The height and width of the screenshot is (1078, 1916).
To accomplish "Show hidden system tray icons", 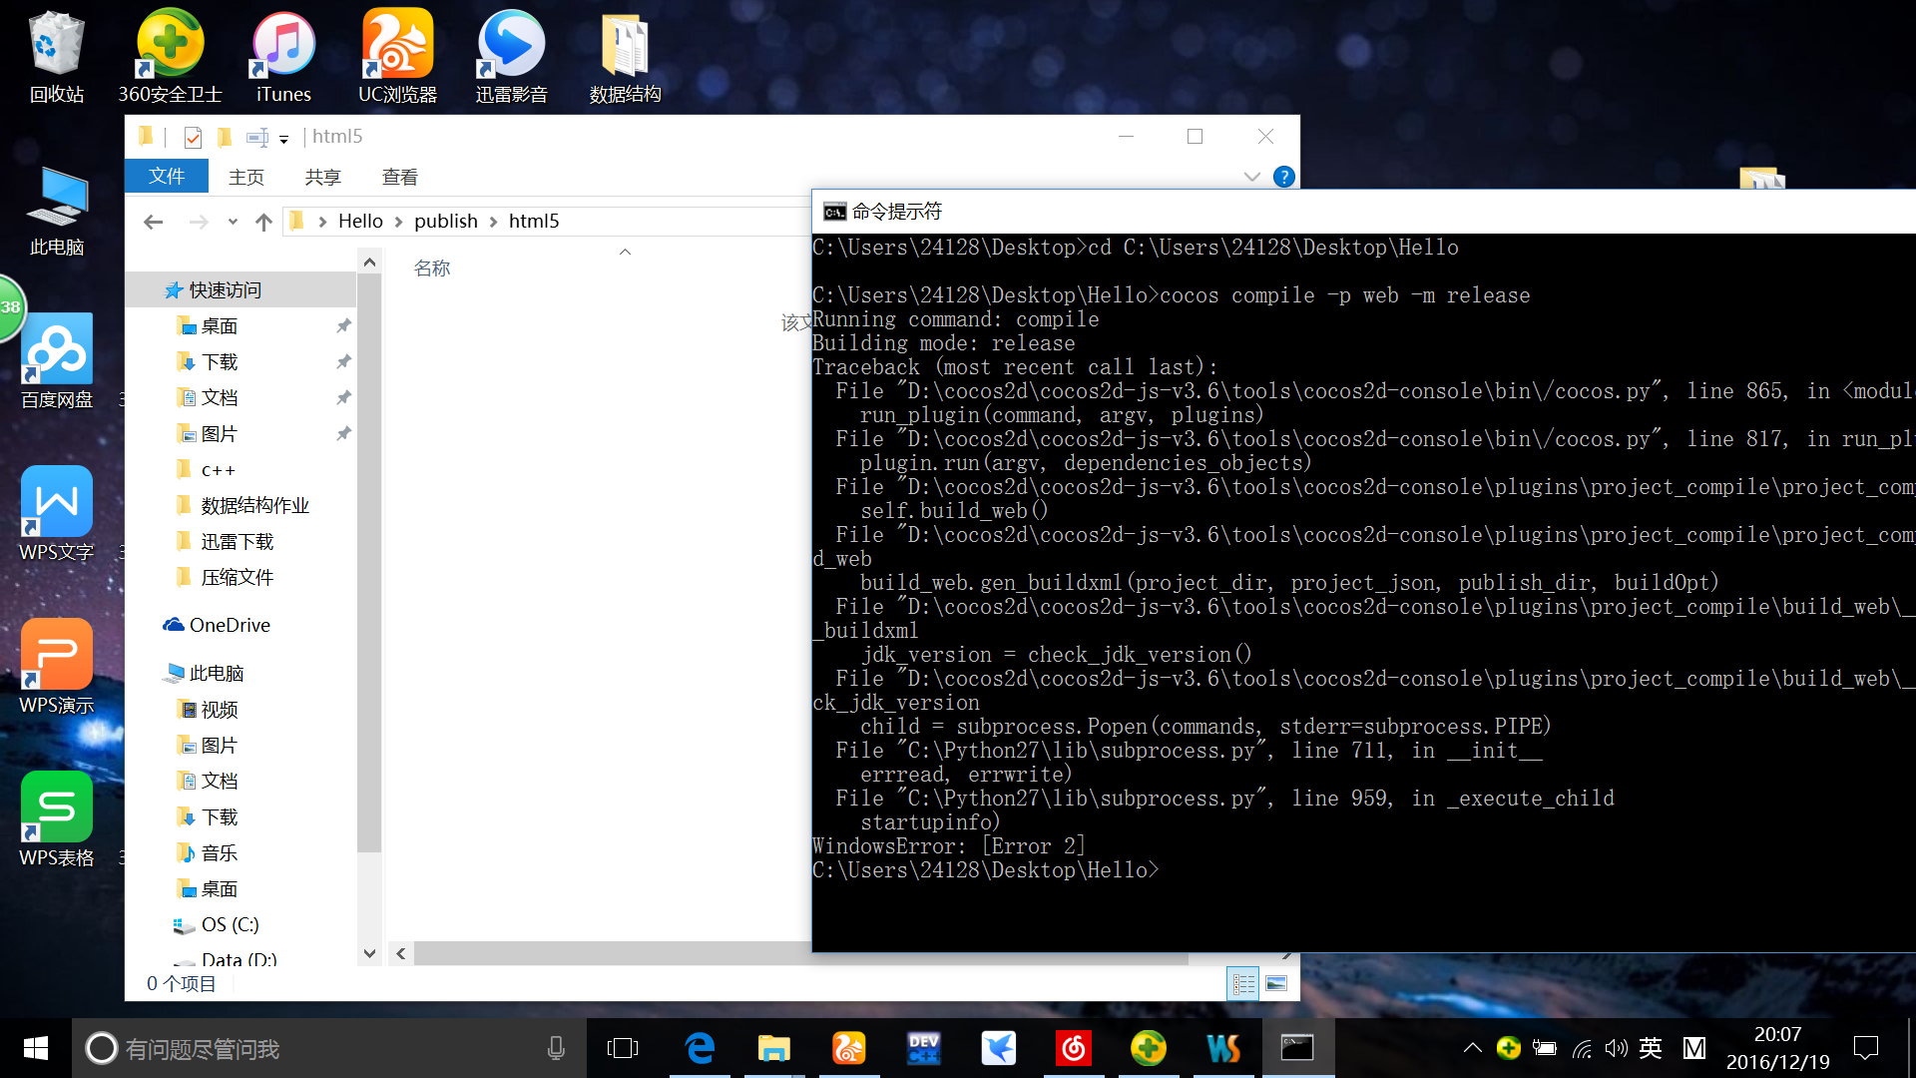I will (x=1472, y=1048).
